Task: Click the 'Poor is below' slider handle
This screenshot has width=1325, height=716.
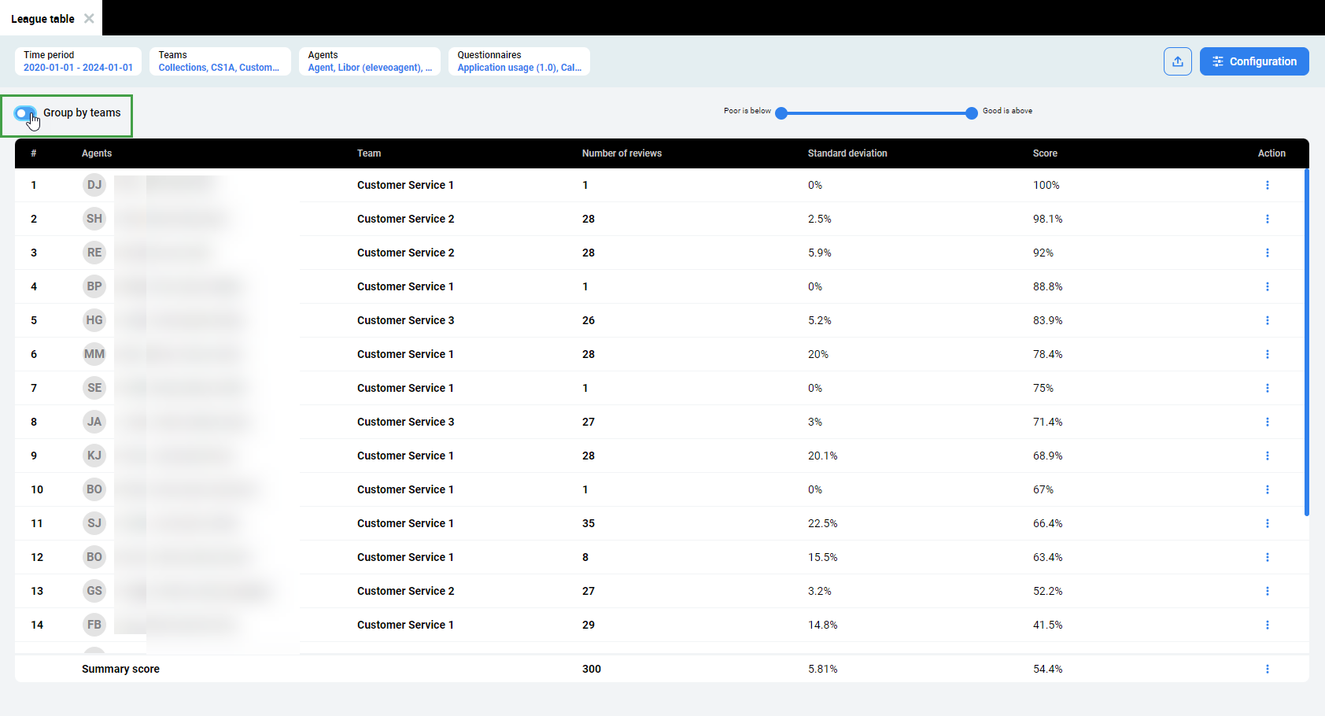Action: [x=781, y=113]
